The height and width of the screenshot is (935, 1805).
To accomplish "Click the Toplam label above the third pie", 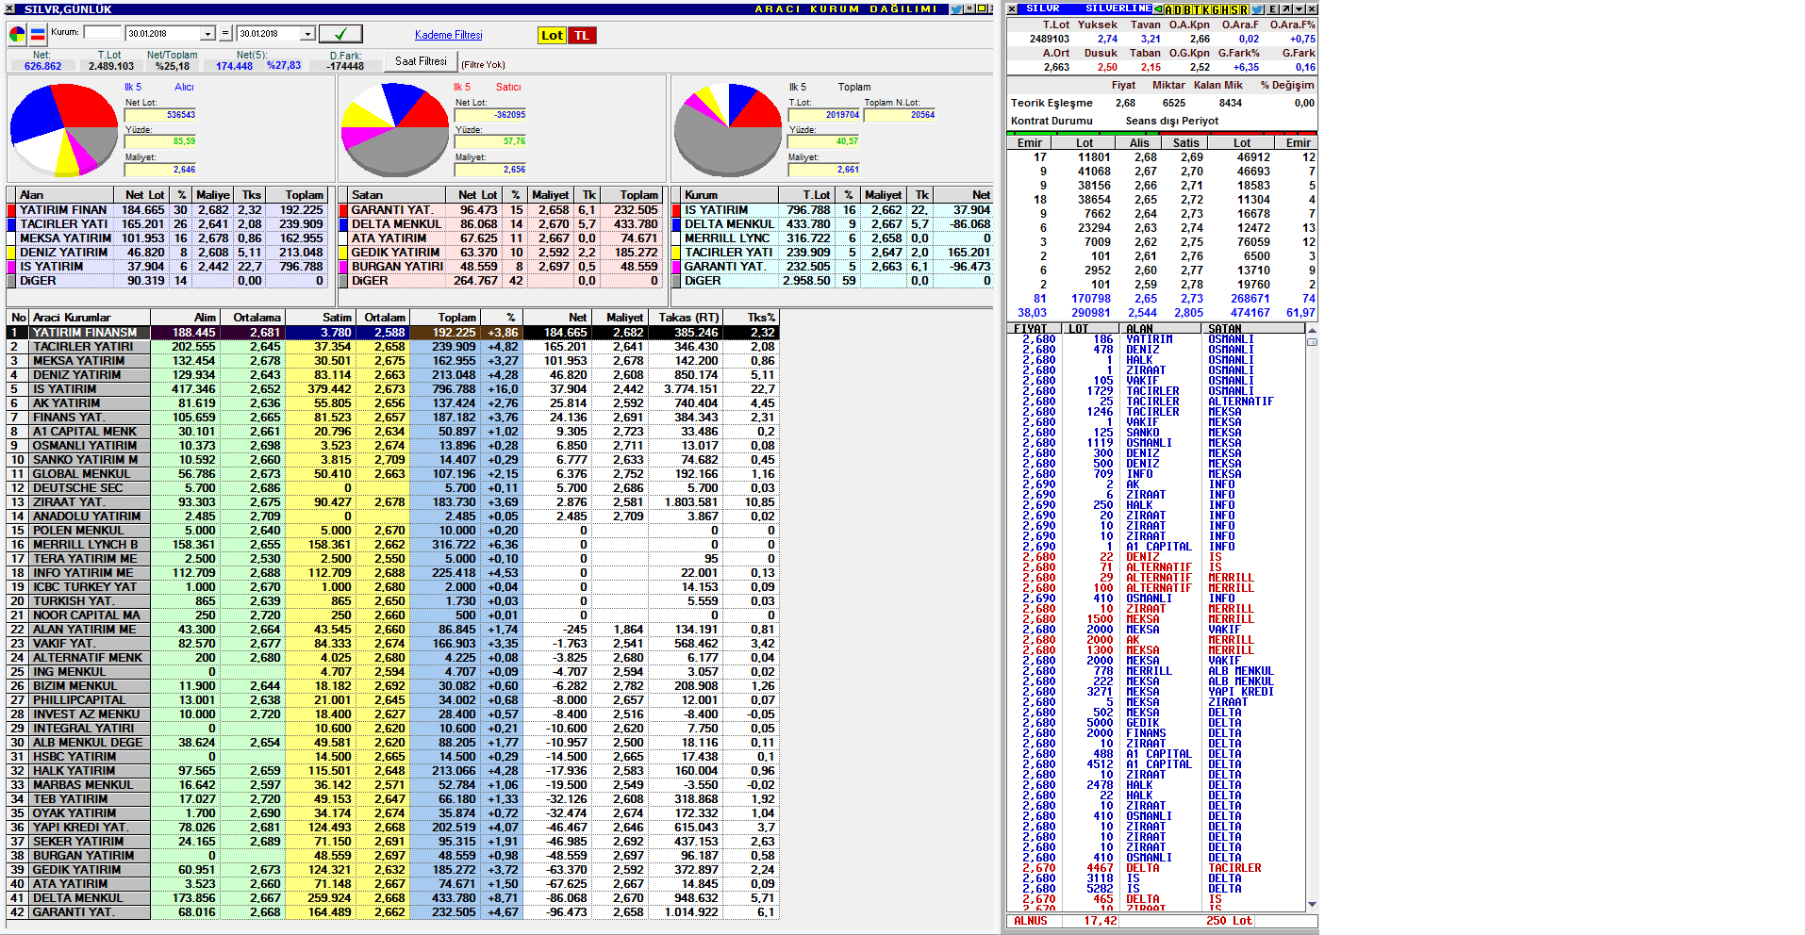I will [854, 87].
